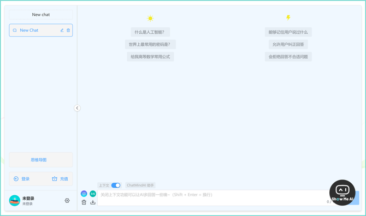The image size is (366, 216).
Task: Click the 登录 login link
Action: (26, 179)
